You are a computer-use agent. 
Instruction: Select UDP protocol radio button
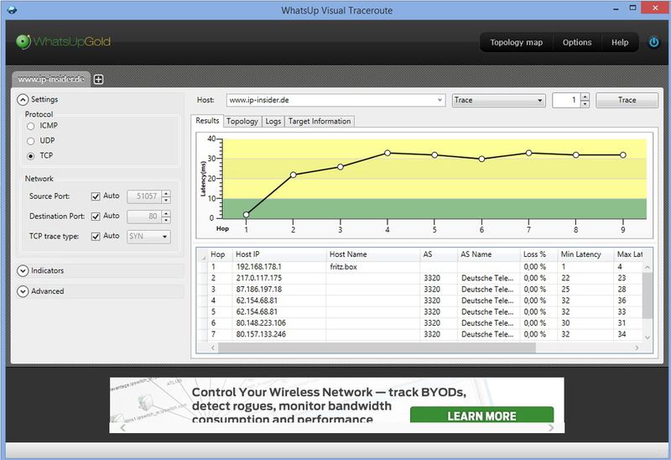(30, 141)
